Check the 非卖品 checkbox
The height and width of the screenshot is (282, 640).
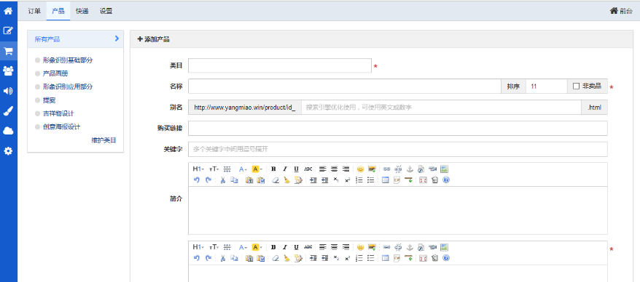tap(577, 86)
